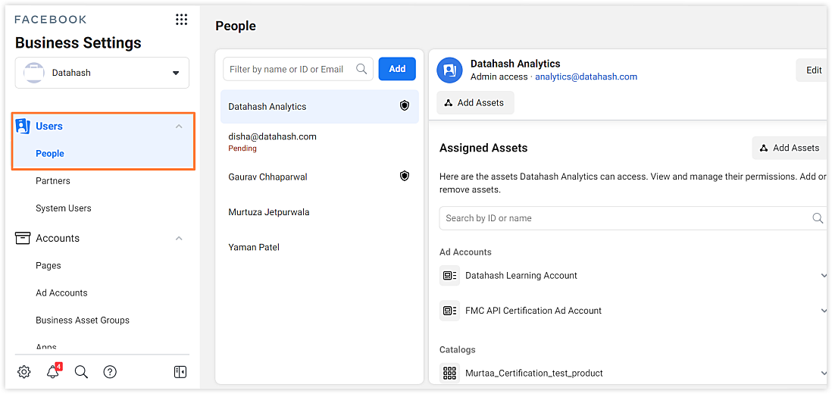Screen dimensions: 832x394
Task: Open the analytics@datahash.com email link
Action: [x=586, y=77]
